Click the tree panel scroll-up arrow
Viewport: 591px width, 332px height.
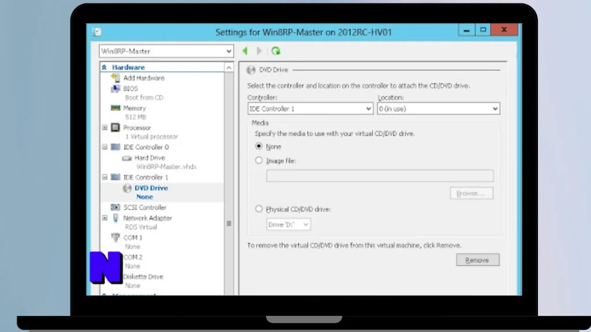pos(229,68)
